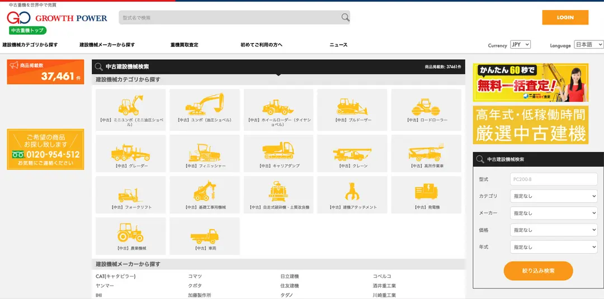Open the 酒井重工業 maker link

click(x=384, y=286)
